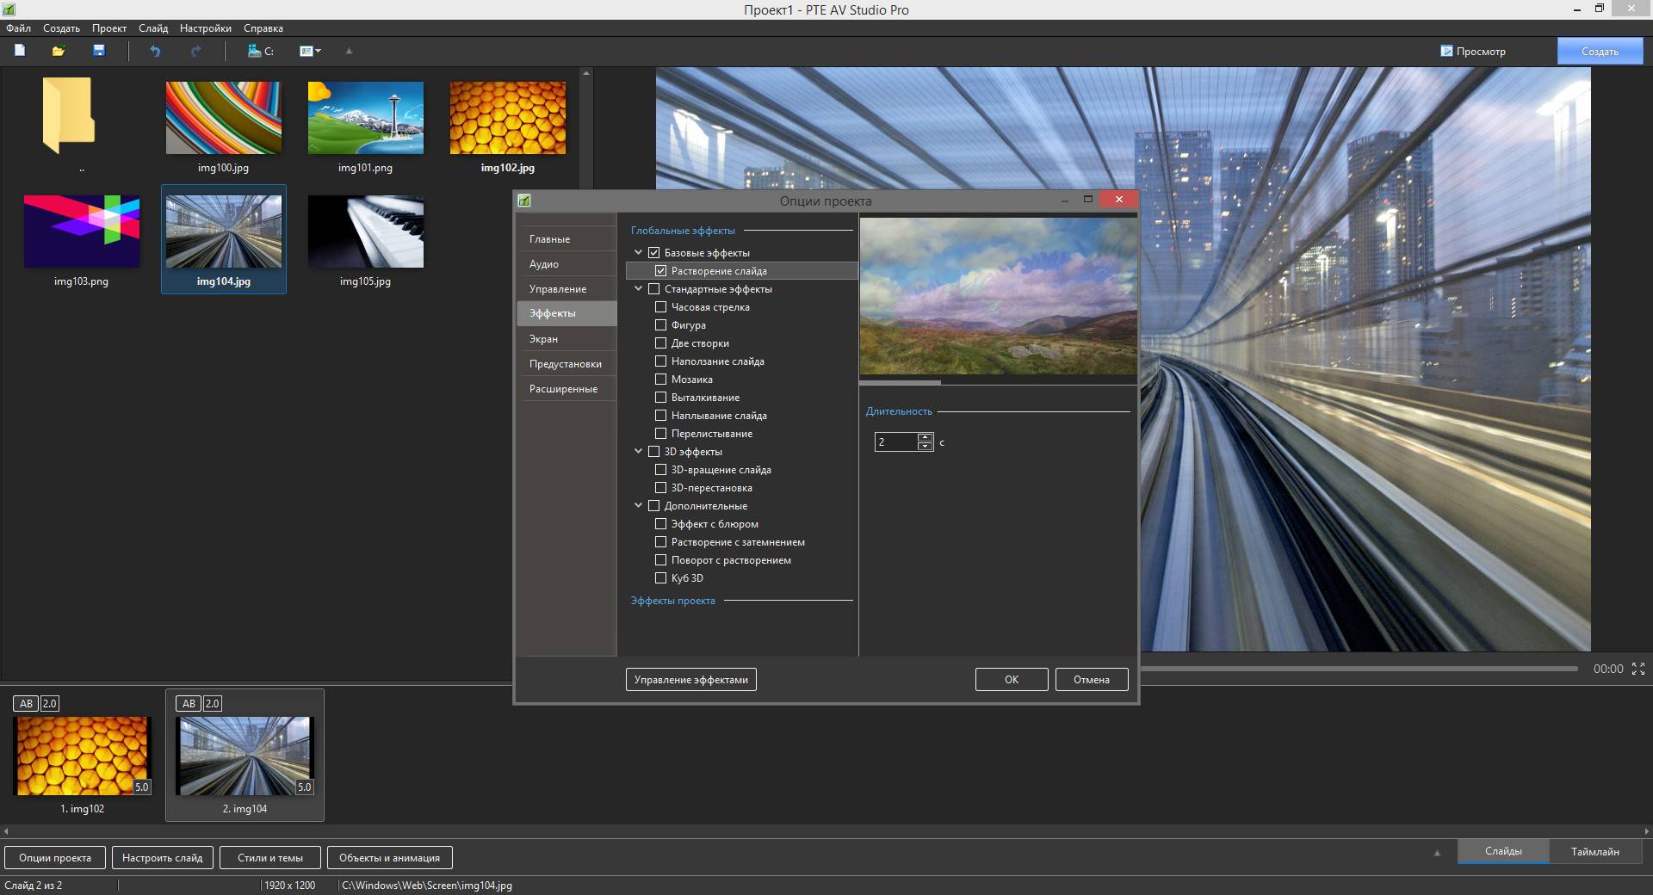Click the 5.0 duration badge on slide img102
The image size is (1653, 895).
click(x=141, y=787)
